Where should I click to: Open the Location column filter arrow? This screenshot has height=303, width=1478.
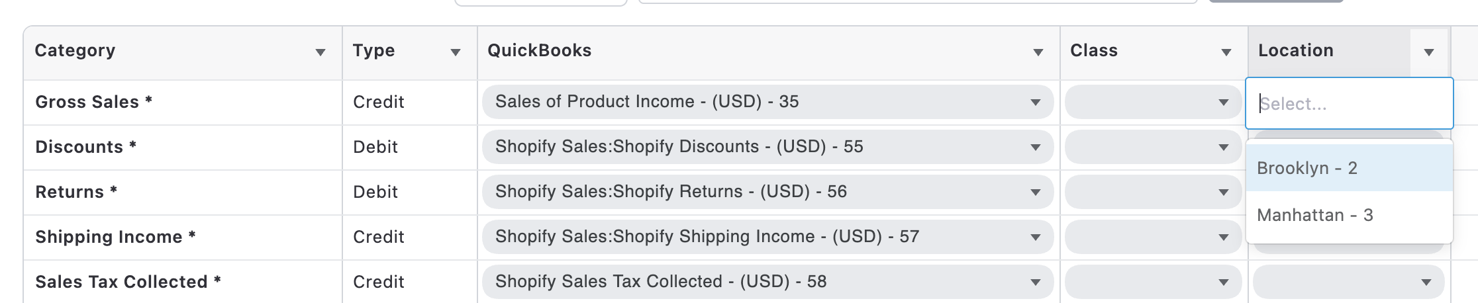pyautogui.click(x=1429, y=52)
